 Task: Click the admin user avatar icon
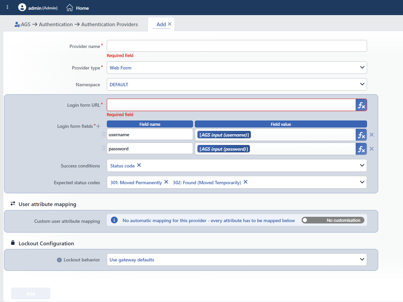[x=22, y=7]
